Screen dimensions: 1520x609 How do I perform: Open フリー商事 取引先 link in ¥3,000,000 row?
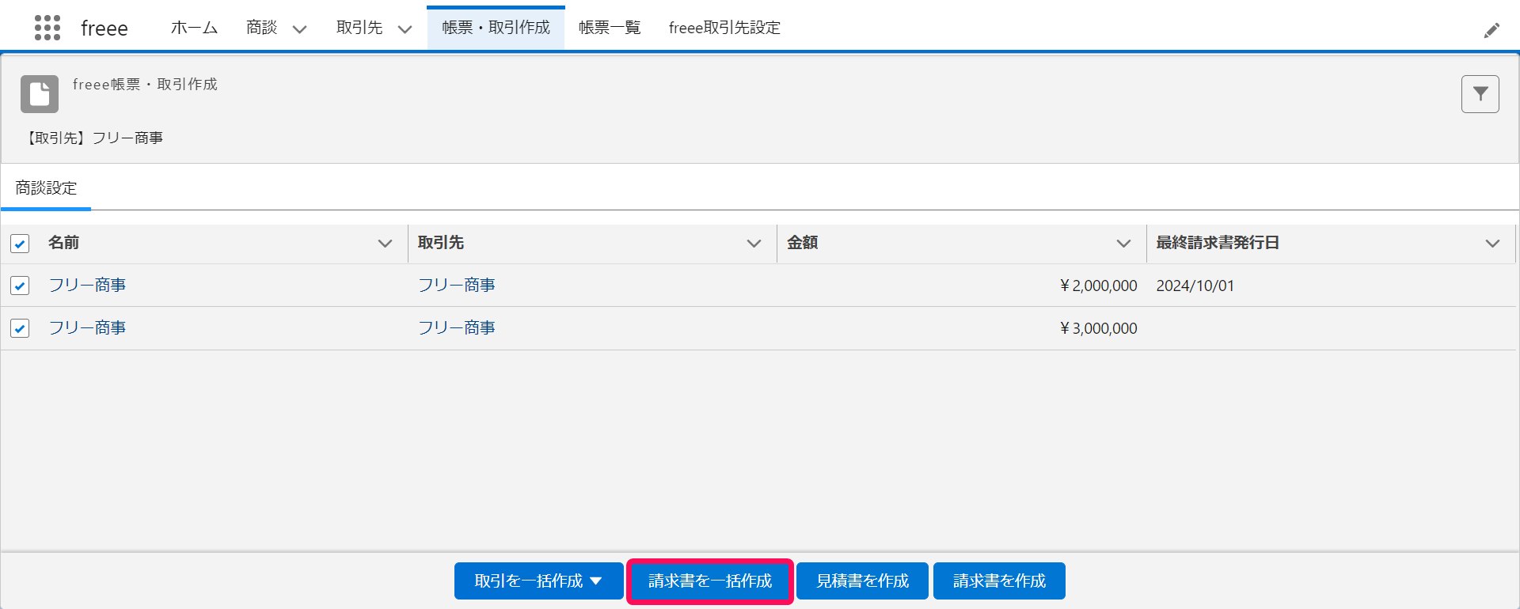(x=457, y=328)
